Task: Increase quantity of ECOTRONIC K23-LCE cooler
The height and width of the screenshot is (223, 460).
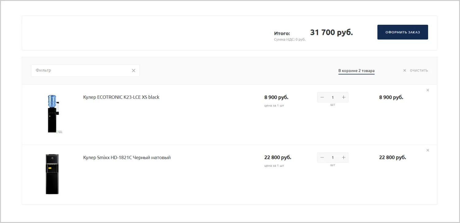Action: pos(343,97)
